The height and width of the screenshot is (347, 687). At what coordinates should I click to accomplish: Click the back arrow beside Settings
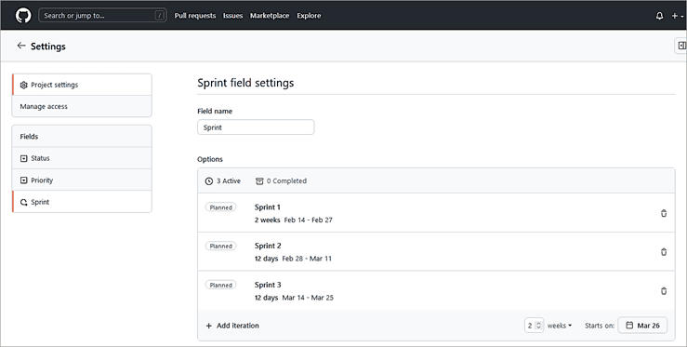(x=21, y=46)
